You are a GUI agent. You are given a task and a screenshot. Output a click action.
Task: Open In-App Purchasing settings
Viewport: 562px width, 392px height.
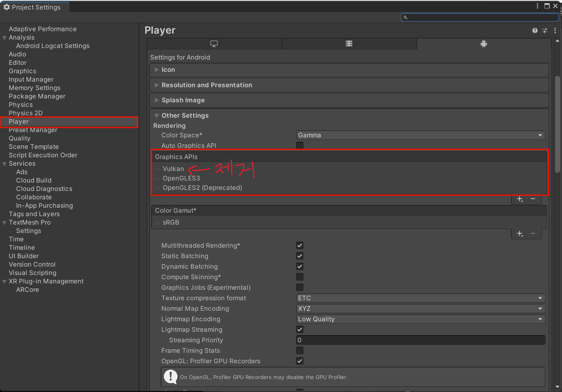coord(45,206)
